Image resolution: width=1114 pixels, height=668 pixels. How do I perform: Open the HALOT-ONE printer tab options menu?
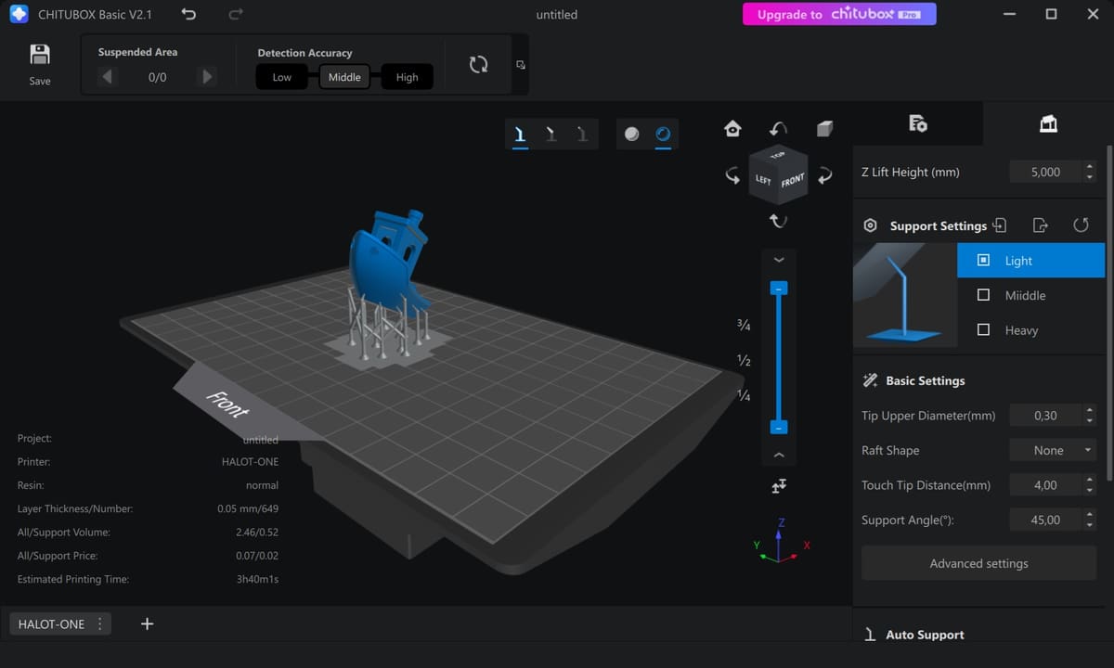pyautogui.click(x=100, y=624)
